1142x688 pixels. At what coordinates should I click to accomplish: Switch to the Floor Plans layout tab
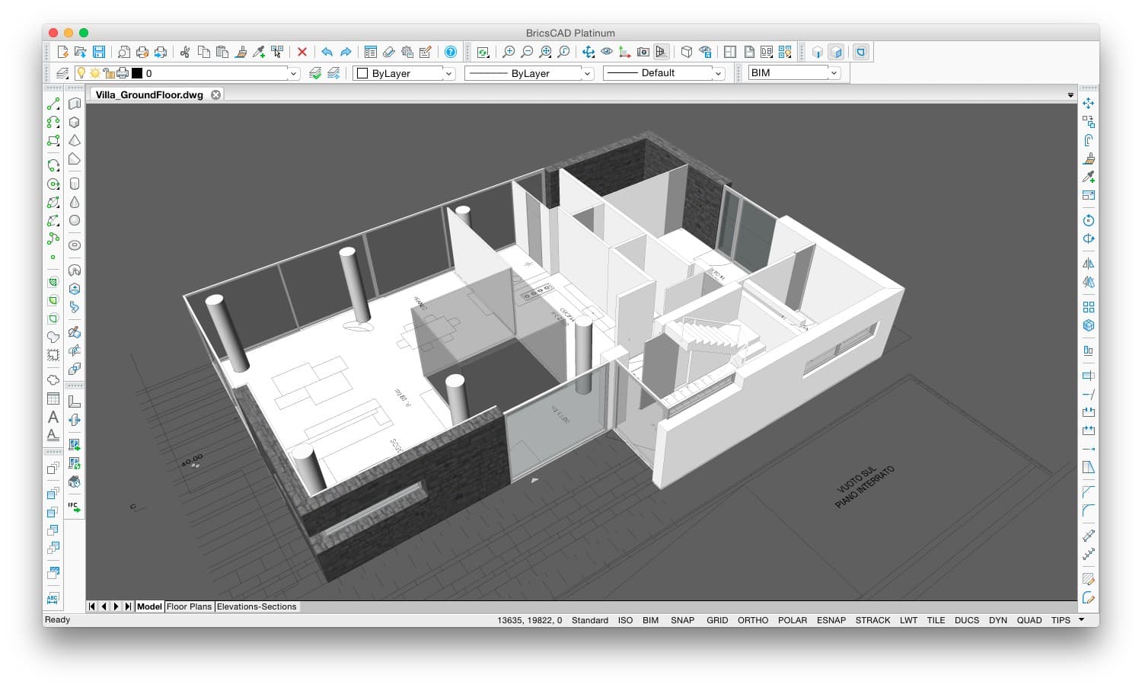click(189, 606)
